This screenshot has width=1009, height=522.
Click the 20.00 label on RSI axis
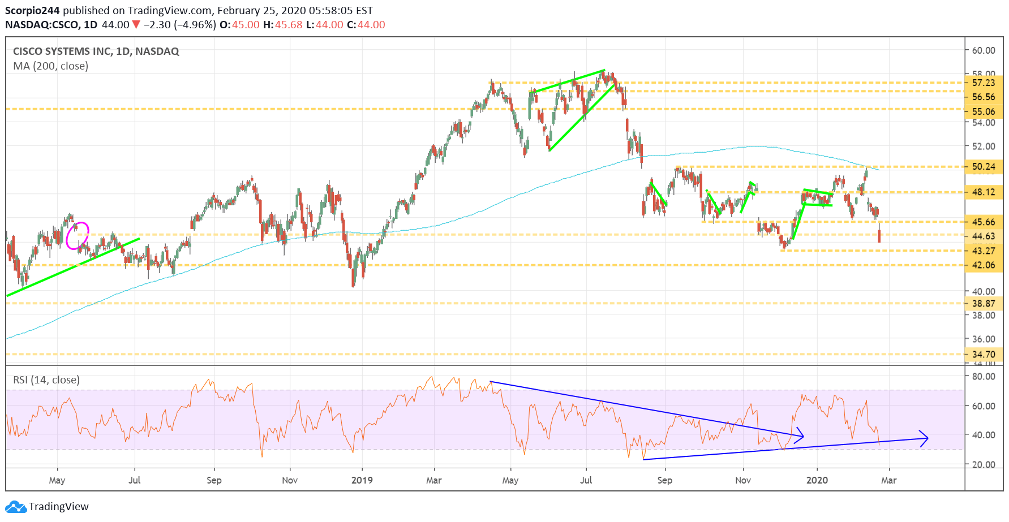[984, 465]
